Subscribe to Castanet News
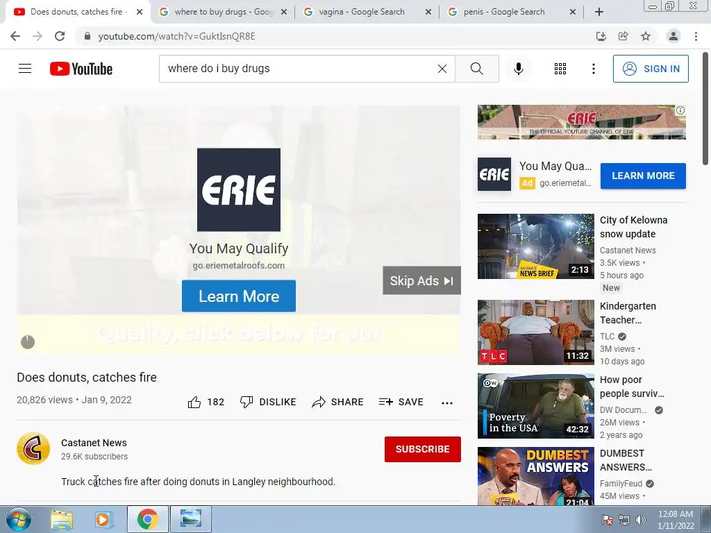The image size is (711, 533). click(423, 449)
